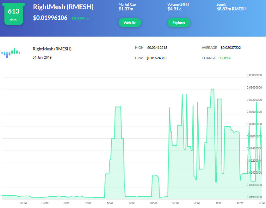
Task: Select the RightMesh (RMESH) header title
Action: pos(63,7)
